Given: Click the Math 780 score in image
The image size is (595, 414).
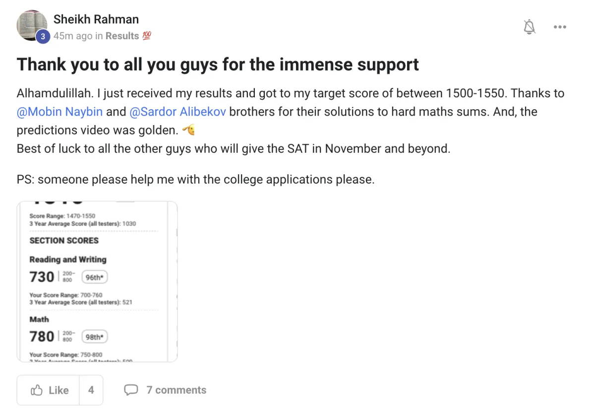Looking at the screenshot, I should pos(42,337).
